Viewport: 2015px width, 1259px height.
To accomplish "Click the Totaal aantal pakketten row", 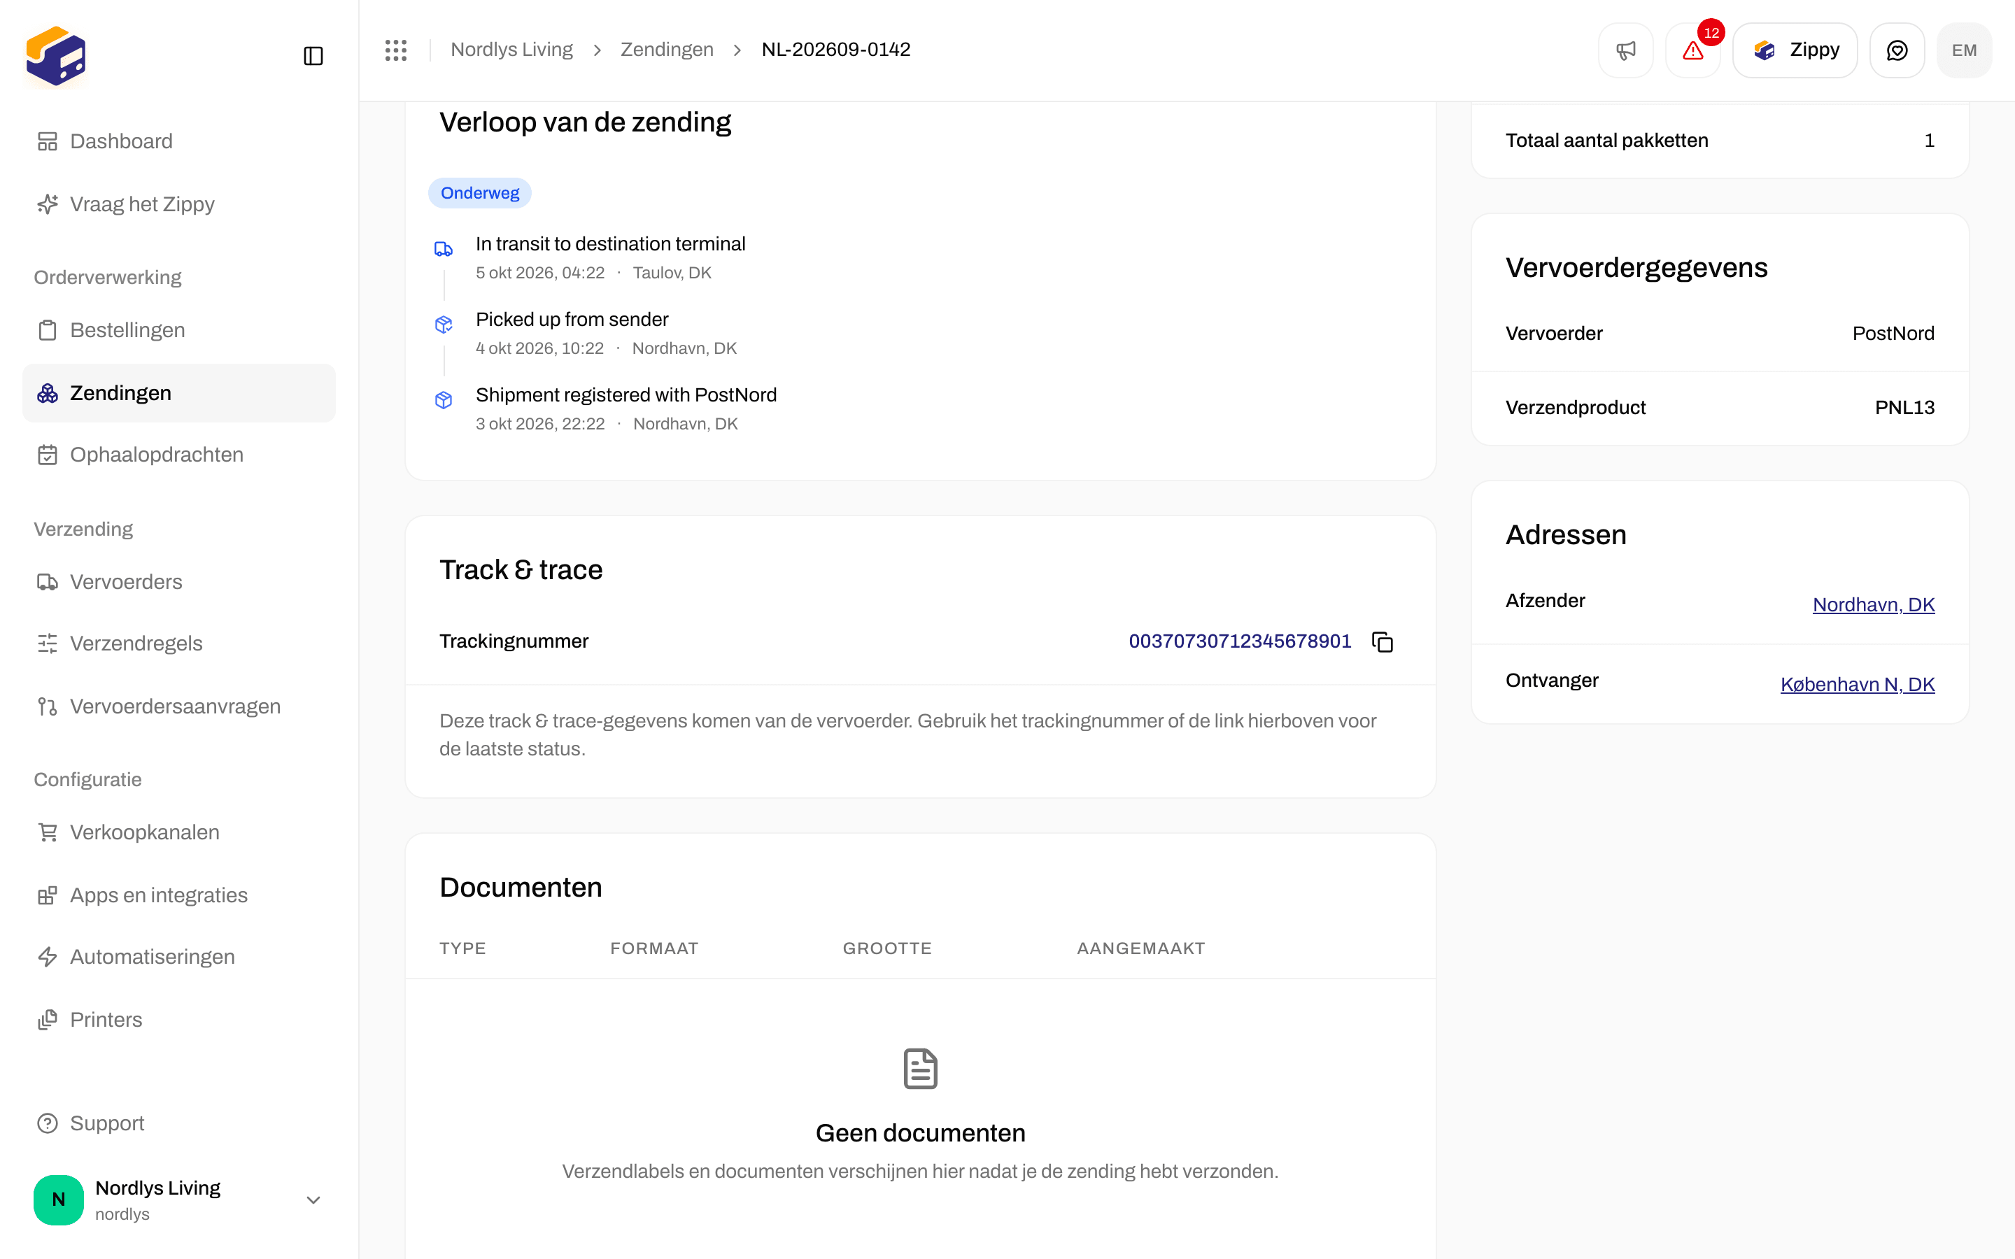I will pyautogui.click(x=1720, y=141).
